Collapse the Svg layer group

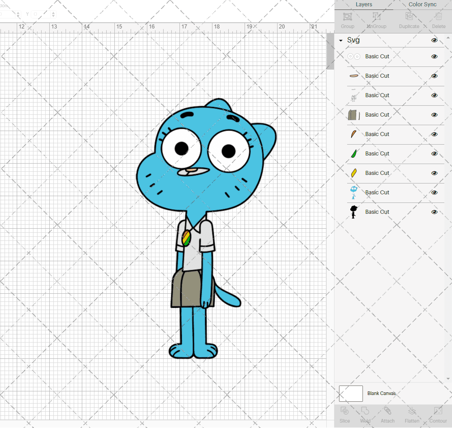341,41
